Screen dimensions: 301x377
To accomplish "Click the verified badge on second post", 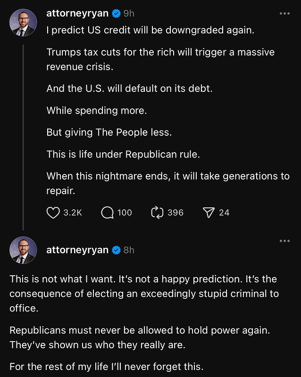I will point(116,250).
